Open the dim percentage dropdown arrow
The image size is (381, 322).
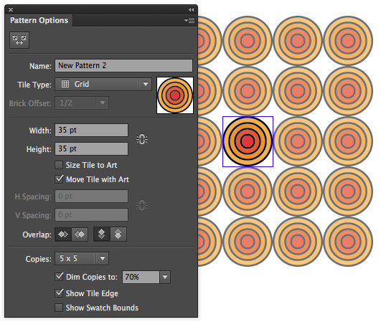coord(165,277)
